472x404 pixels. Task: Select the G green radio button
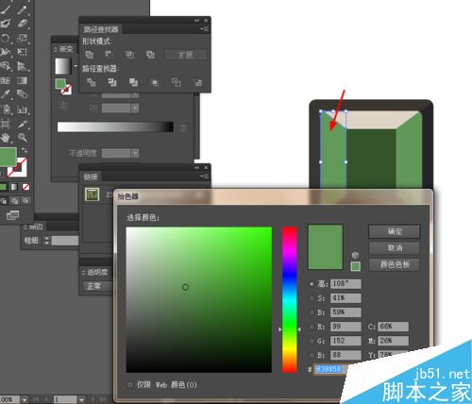pos(312,341)
